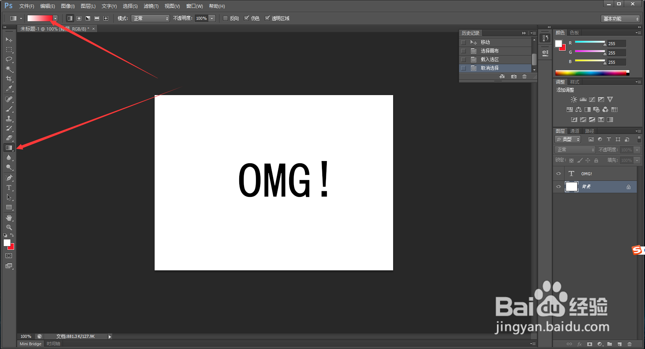Set history brush source for 移动 state
Screen dimensions: 645x349
pyautogui.click(x=464, y=43)
